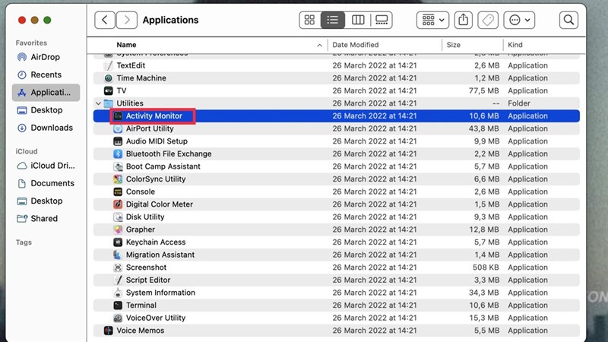
Task: Select the TV app icon
Action: click(109, 90)
